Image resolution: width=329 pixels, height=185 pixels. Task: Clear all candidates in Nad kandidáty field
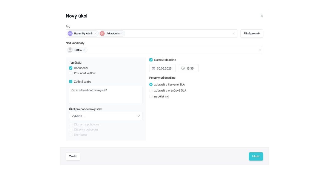[260, 50]
